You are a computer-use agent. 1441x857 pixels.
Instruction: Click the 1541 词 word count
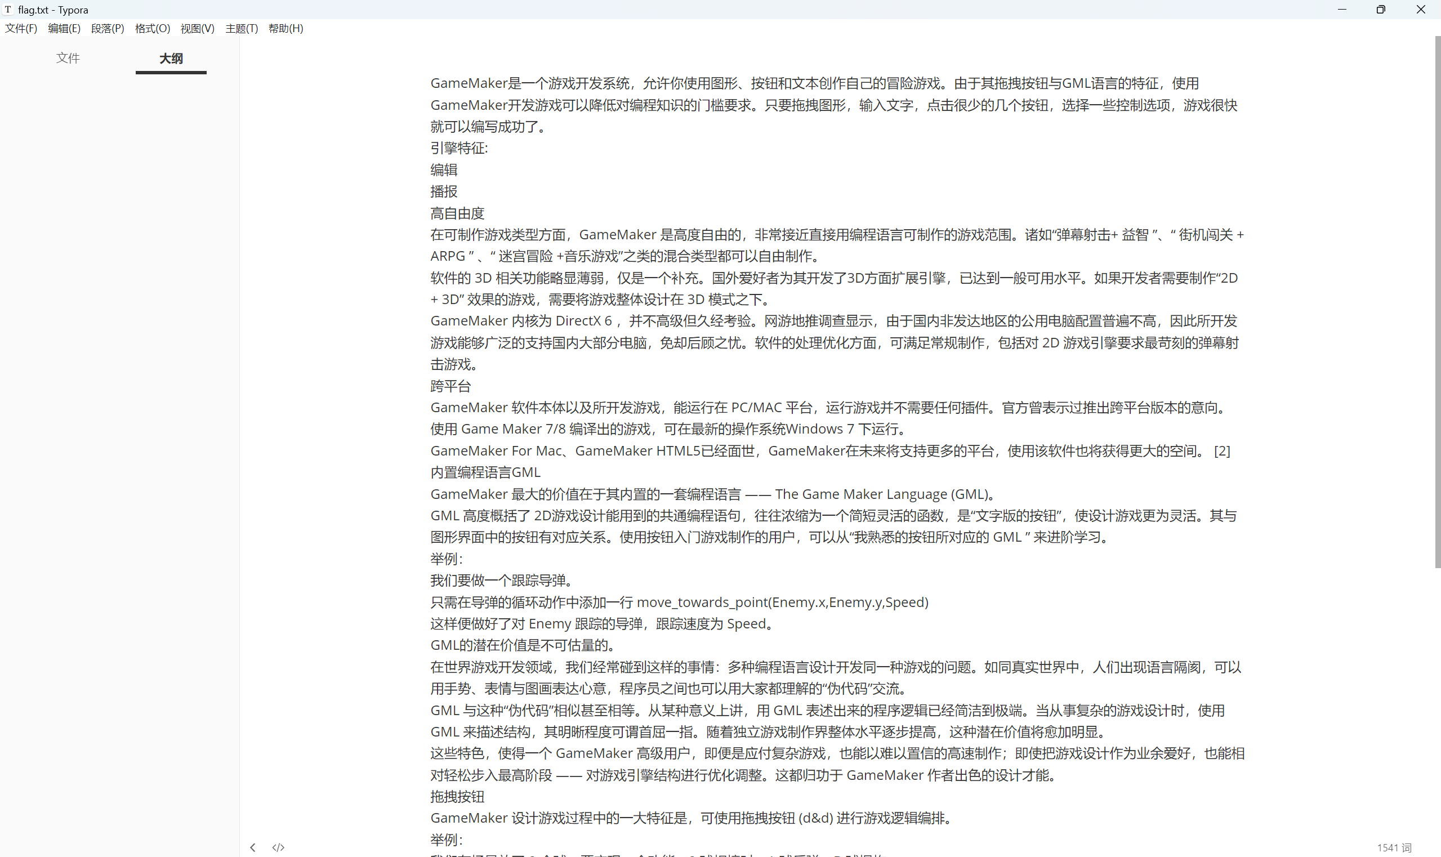pyautogui.click(x=1394, y=847)
